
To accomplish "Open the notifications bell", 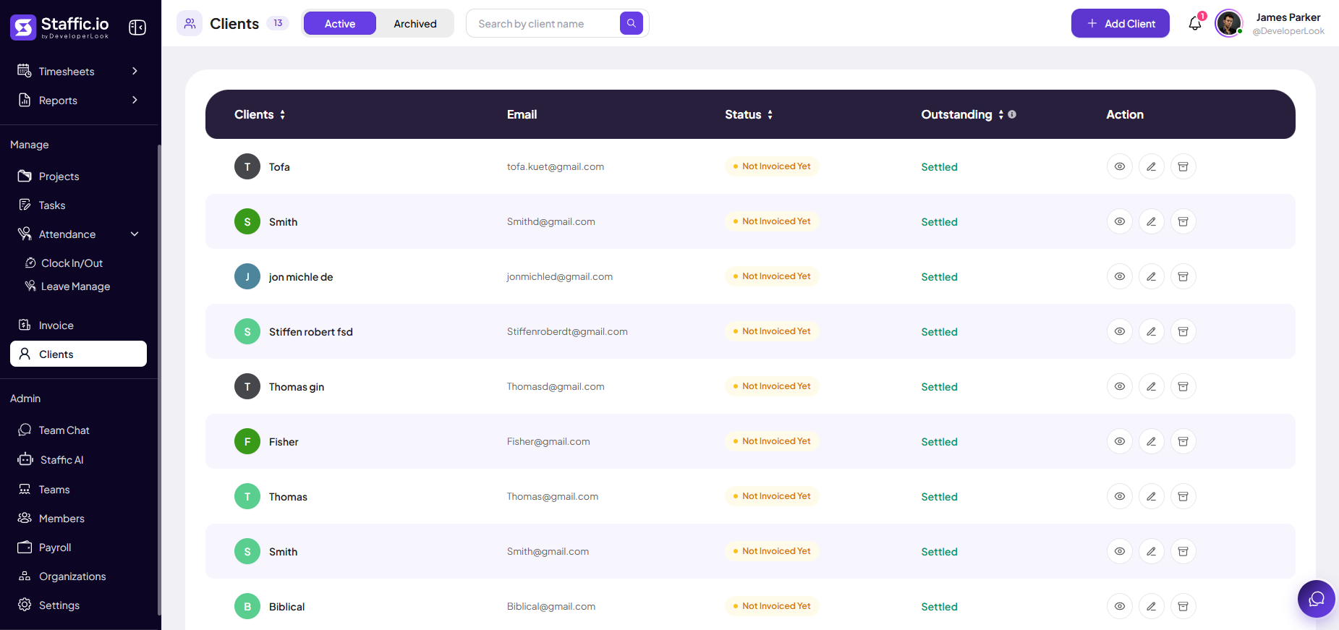I will pyautogui.click(x=1195, y=24).
